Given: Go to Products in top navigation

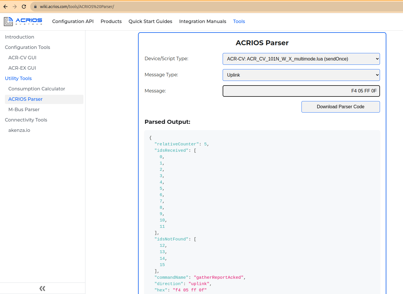Looking at the screenshot, I should point(111,21).
